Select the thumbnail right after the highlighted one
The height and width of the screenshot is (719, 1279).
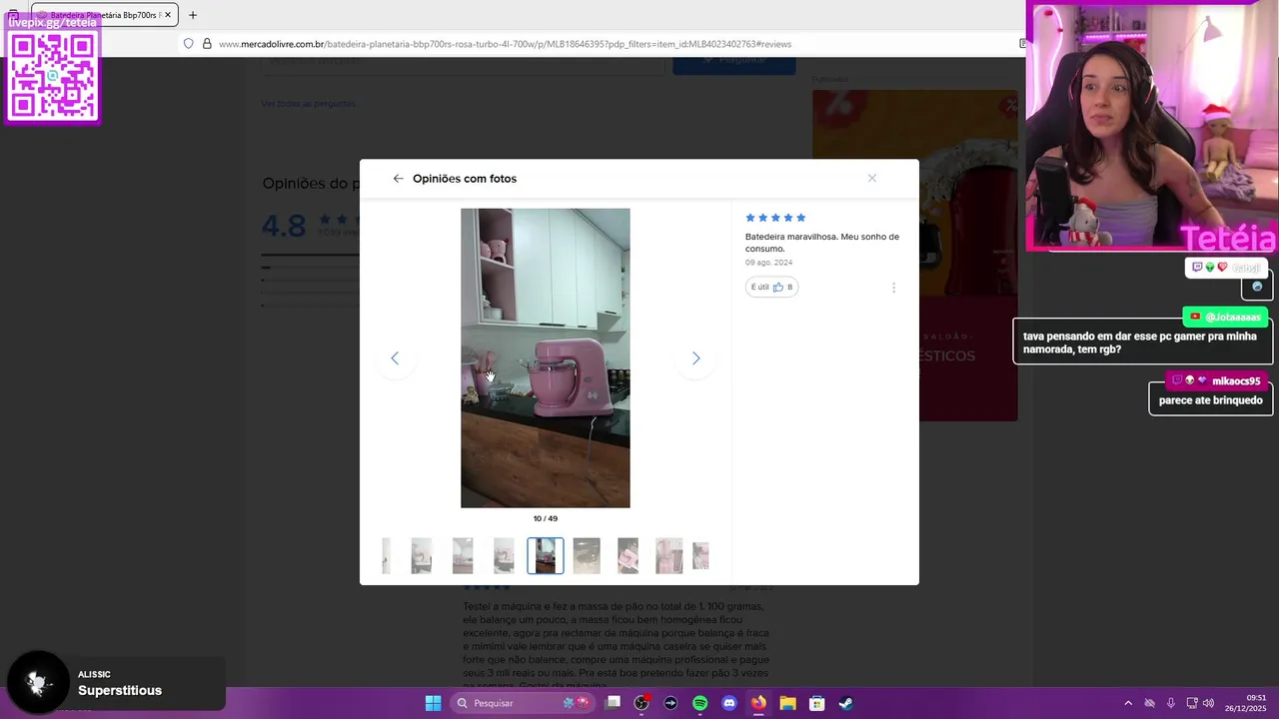tap(587, 556)
